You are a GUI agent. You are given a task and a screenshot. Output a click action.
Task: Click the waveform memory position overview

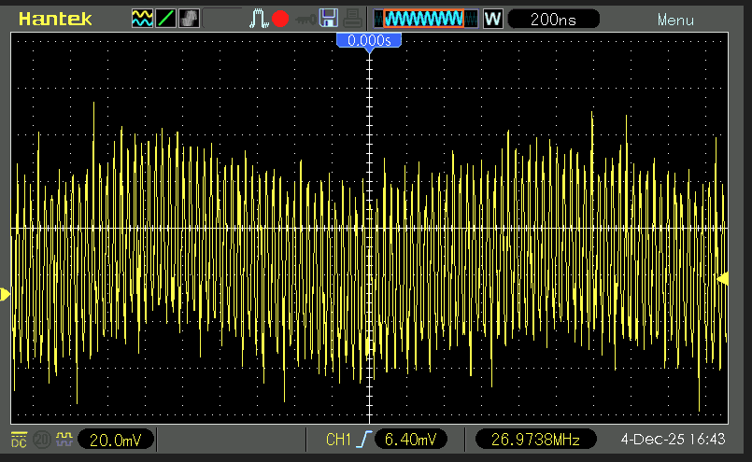click(x=425, y=18)
